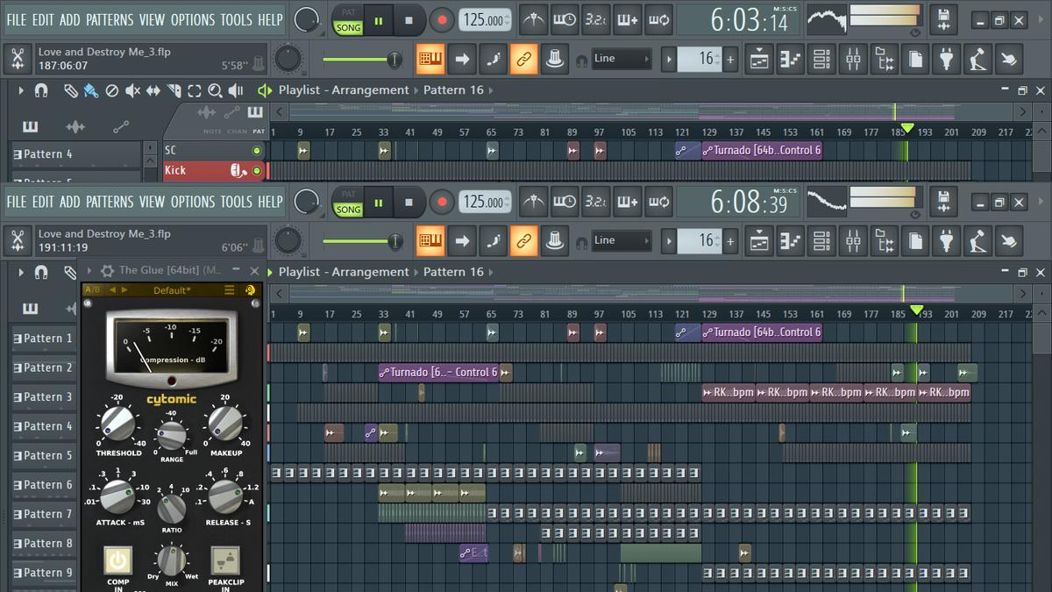Image resolution: width=1052 pixels, height=592 pixels.
Task: Open the PATTERNS menu beside the 6:03:14 clock
Action: tap(110, 19)
